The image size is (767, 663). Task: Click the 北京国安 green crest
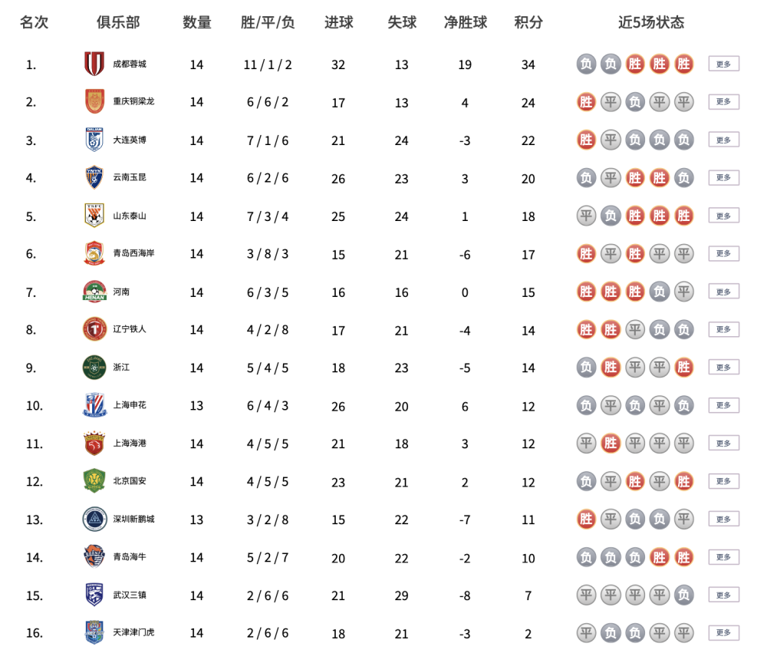coord(94,481)
